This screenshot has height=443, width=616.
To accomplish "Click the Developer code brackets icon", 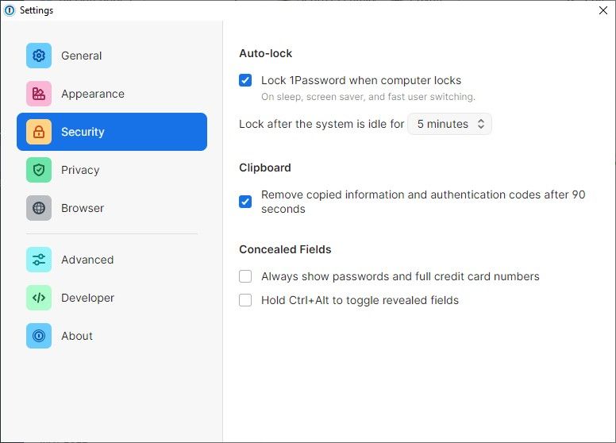I will [x=39, y=298].
